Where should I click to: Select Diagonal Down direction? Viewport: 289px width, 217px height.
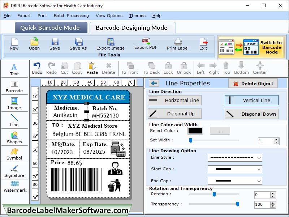tap(251, 114)
